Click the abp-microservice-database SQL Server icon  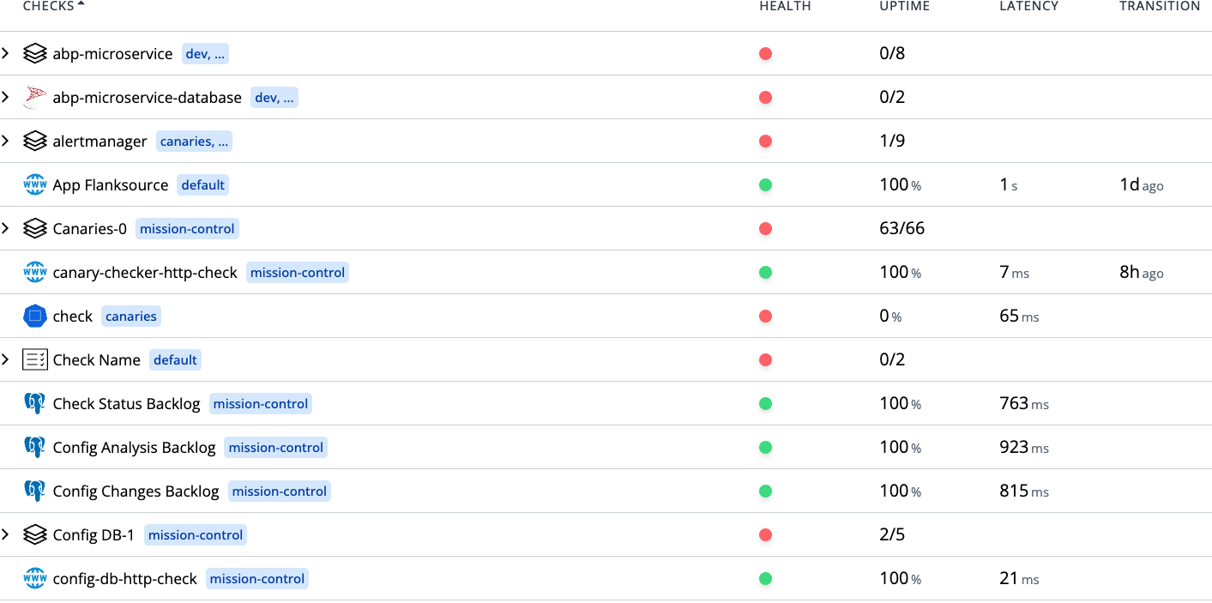coord(34,98)
